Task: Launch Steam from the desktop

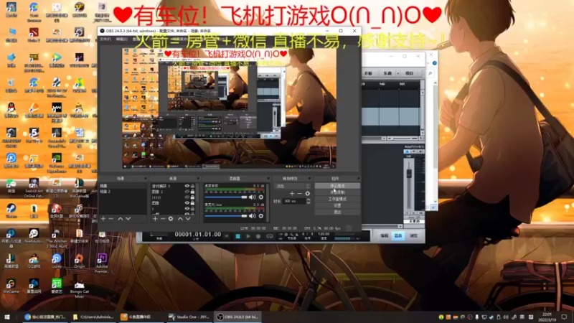Action: (x=11, y=210)
